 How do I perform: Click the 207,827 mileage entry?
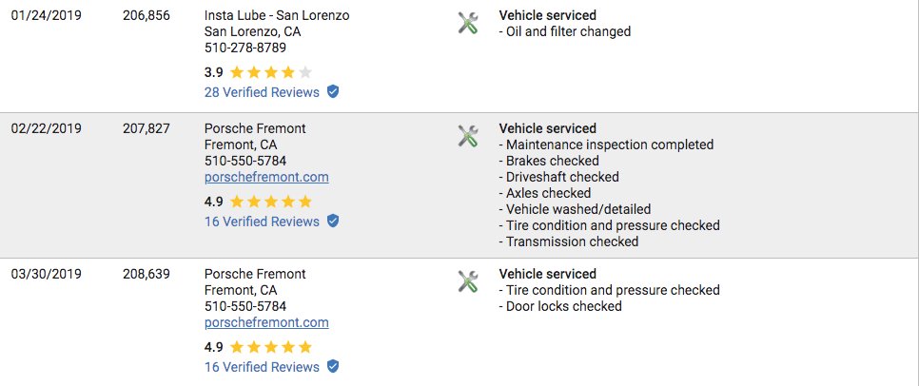tap(147, 129)
